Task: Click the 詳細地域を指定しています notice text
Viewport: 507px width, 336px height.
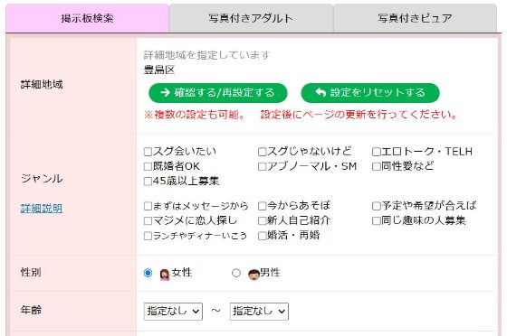Action: pos(207,55)
